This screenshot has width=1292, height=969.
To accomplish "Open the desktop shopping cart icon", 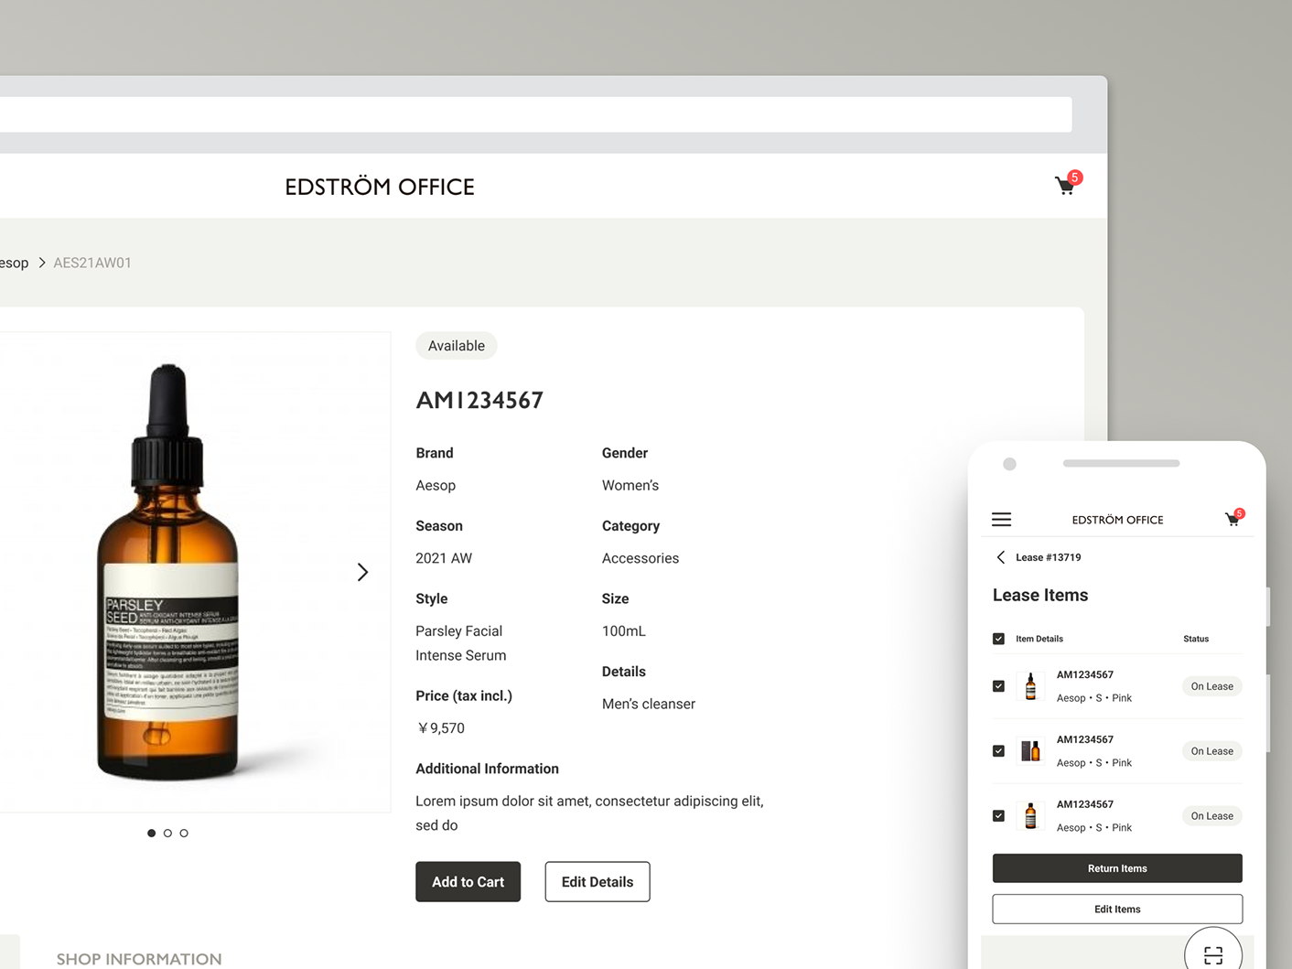I will tap(1067, 184).
